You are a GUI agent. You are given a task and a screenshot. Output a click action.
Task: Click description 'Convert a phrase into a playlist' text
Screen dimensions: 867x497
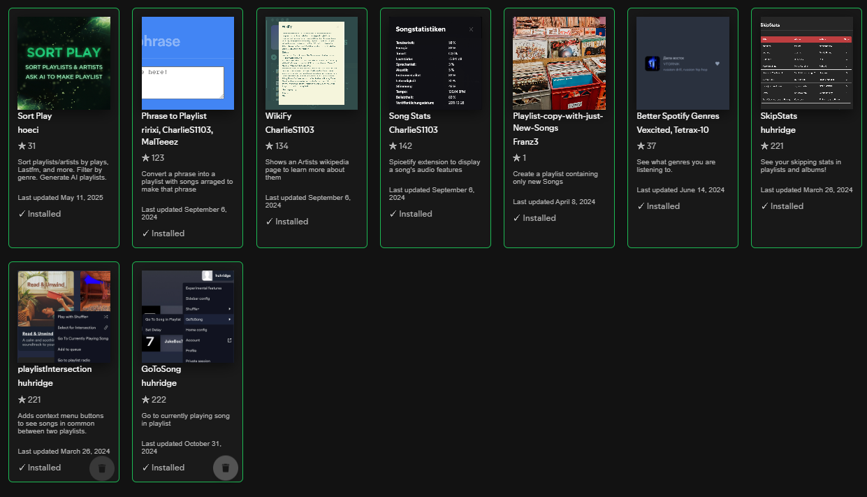point(187,182)
